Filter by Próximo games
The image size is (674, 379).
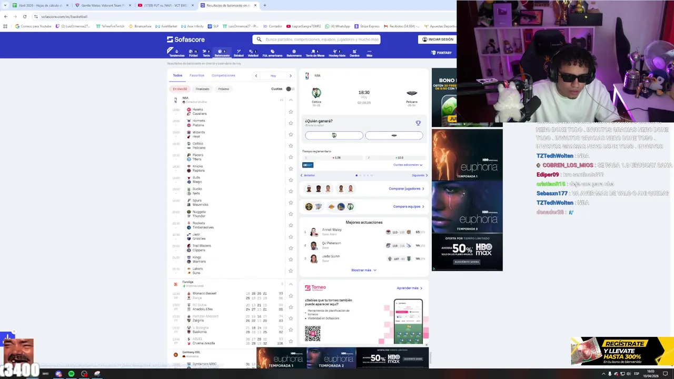(x=223, y=89)
